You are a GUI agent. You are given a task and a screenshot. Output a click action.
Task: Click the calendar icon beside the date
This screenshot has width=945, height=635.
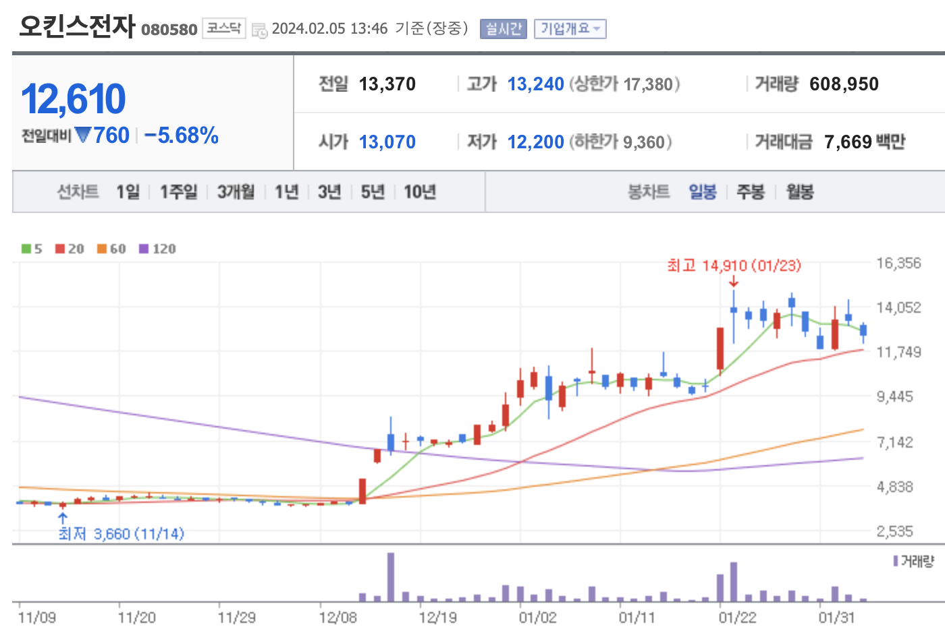pos(259,30)
